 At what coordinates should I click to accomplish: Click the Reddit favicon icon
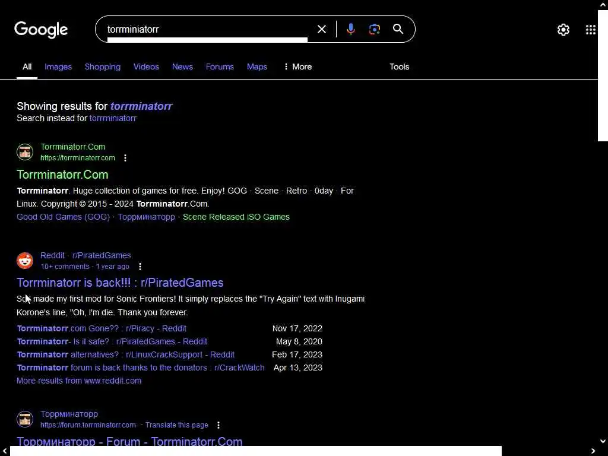tap(25, 261)
